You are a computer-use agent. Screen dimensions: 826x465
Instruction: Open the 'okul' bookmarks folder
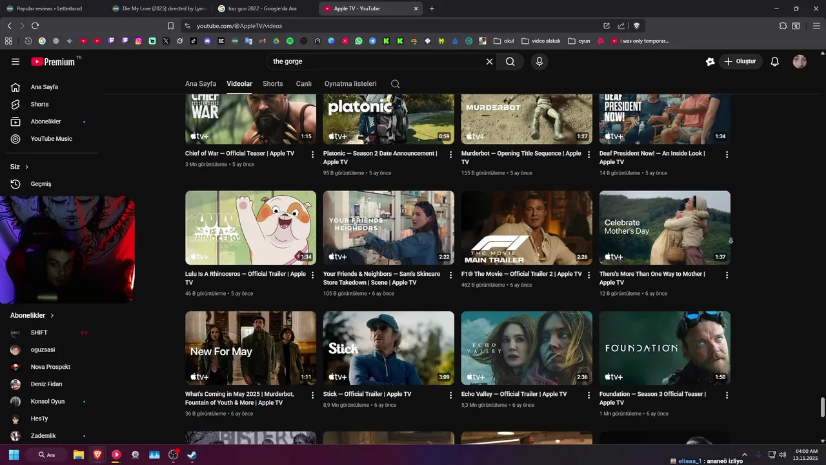[x=503, y=41]
